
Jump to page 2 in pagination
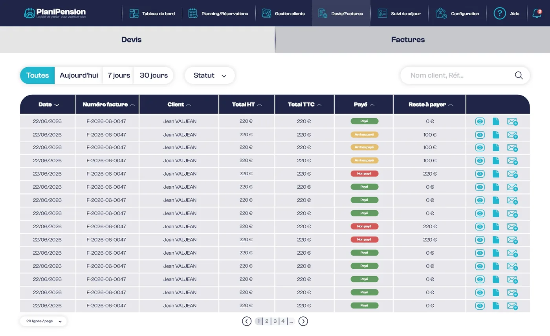tap(267, 321)
